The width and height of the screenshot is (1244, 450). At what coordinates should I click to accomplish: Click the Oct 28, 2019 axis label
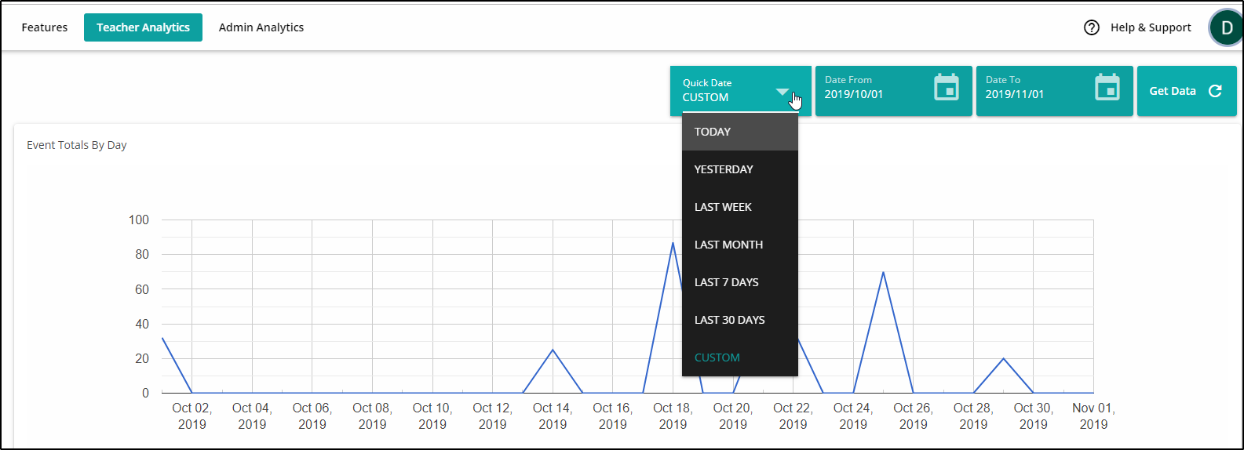point(973,416)
